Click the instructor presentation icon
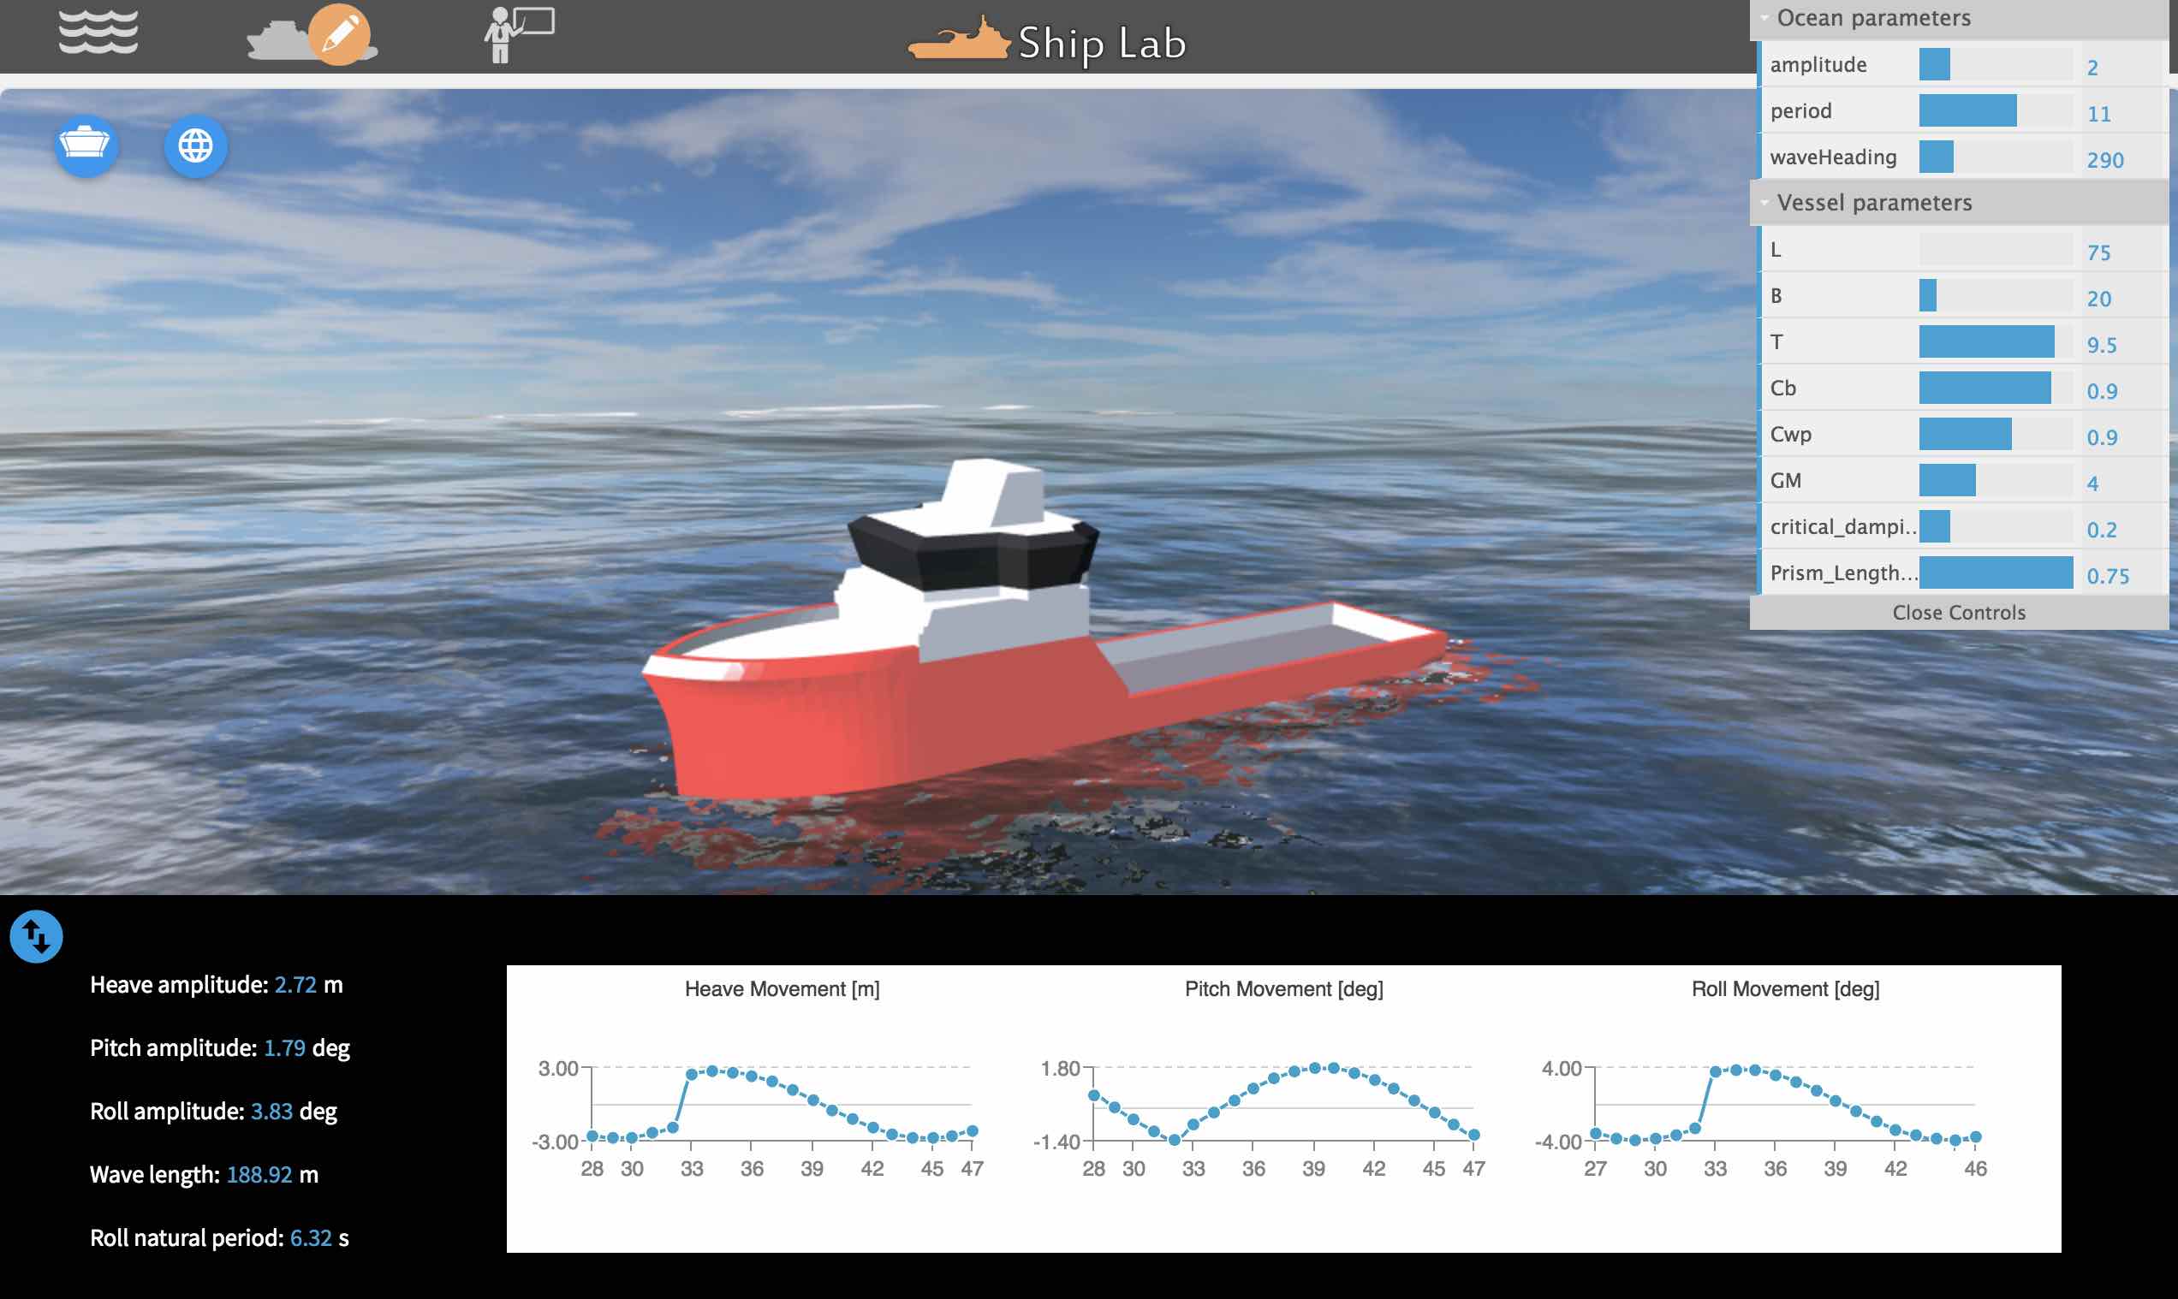The height and width of the screenshot is (1299, 2178). tap(519, 35)
